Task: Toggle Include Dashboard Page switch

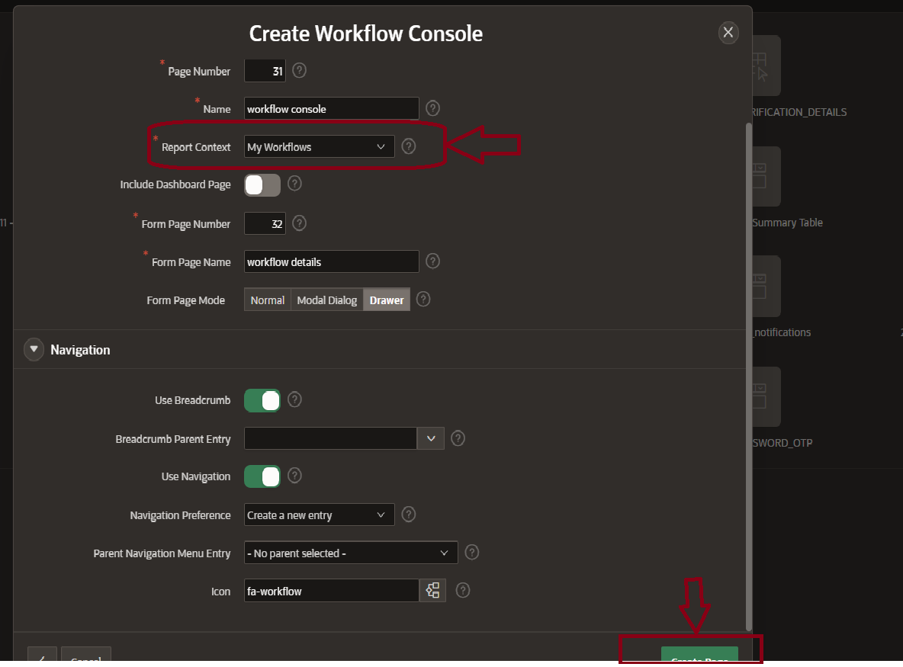Action: coord(262,185)
